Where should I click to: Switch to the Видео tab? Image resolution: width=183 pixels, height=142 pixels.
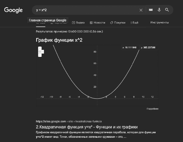(78, 23)
